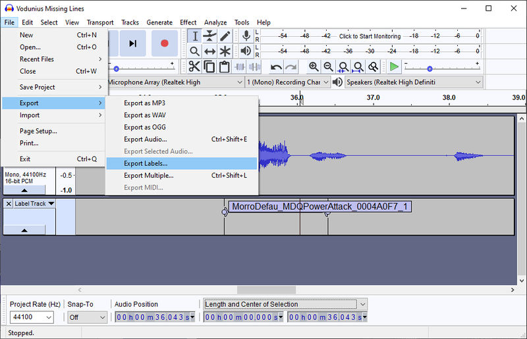527x339 pixels.
Task: Open the Effect menu
Action: pos(188,22)
